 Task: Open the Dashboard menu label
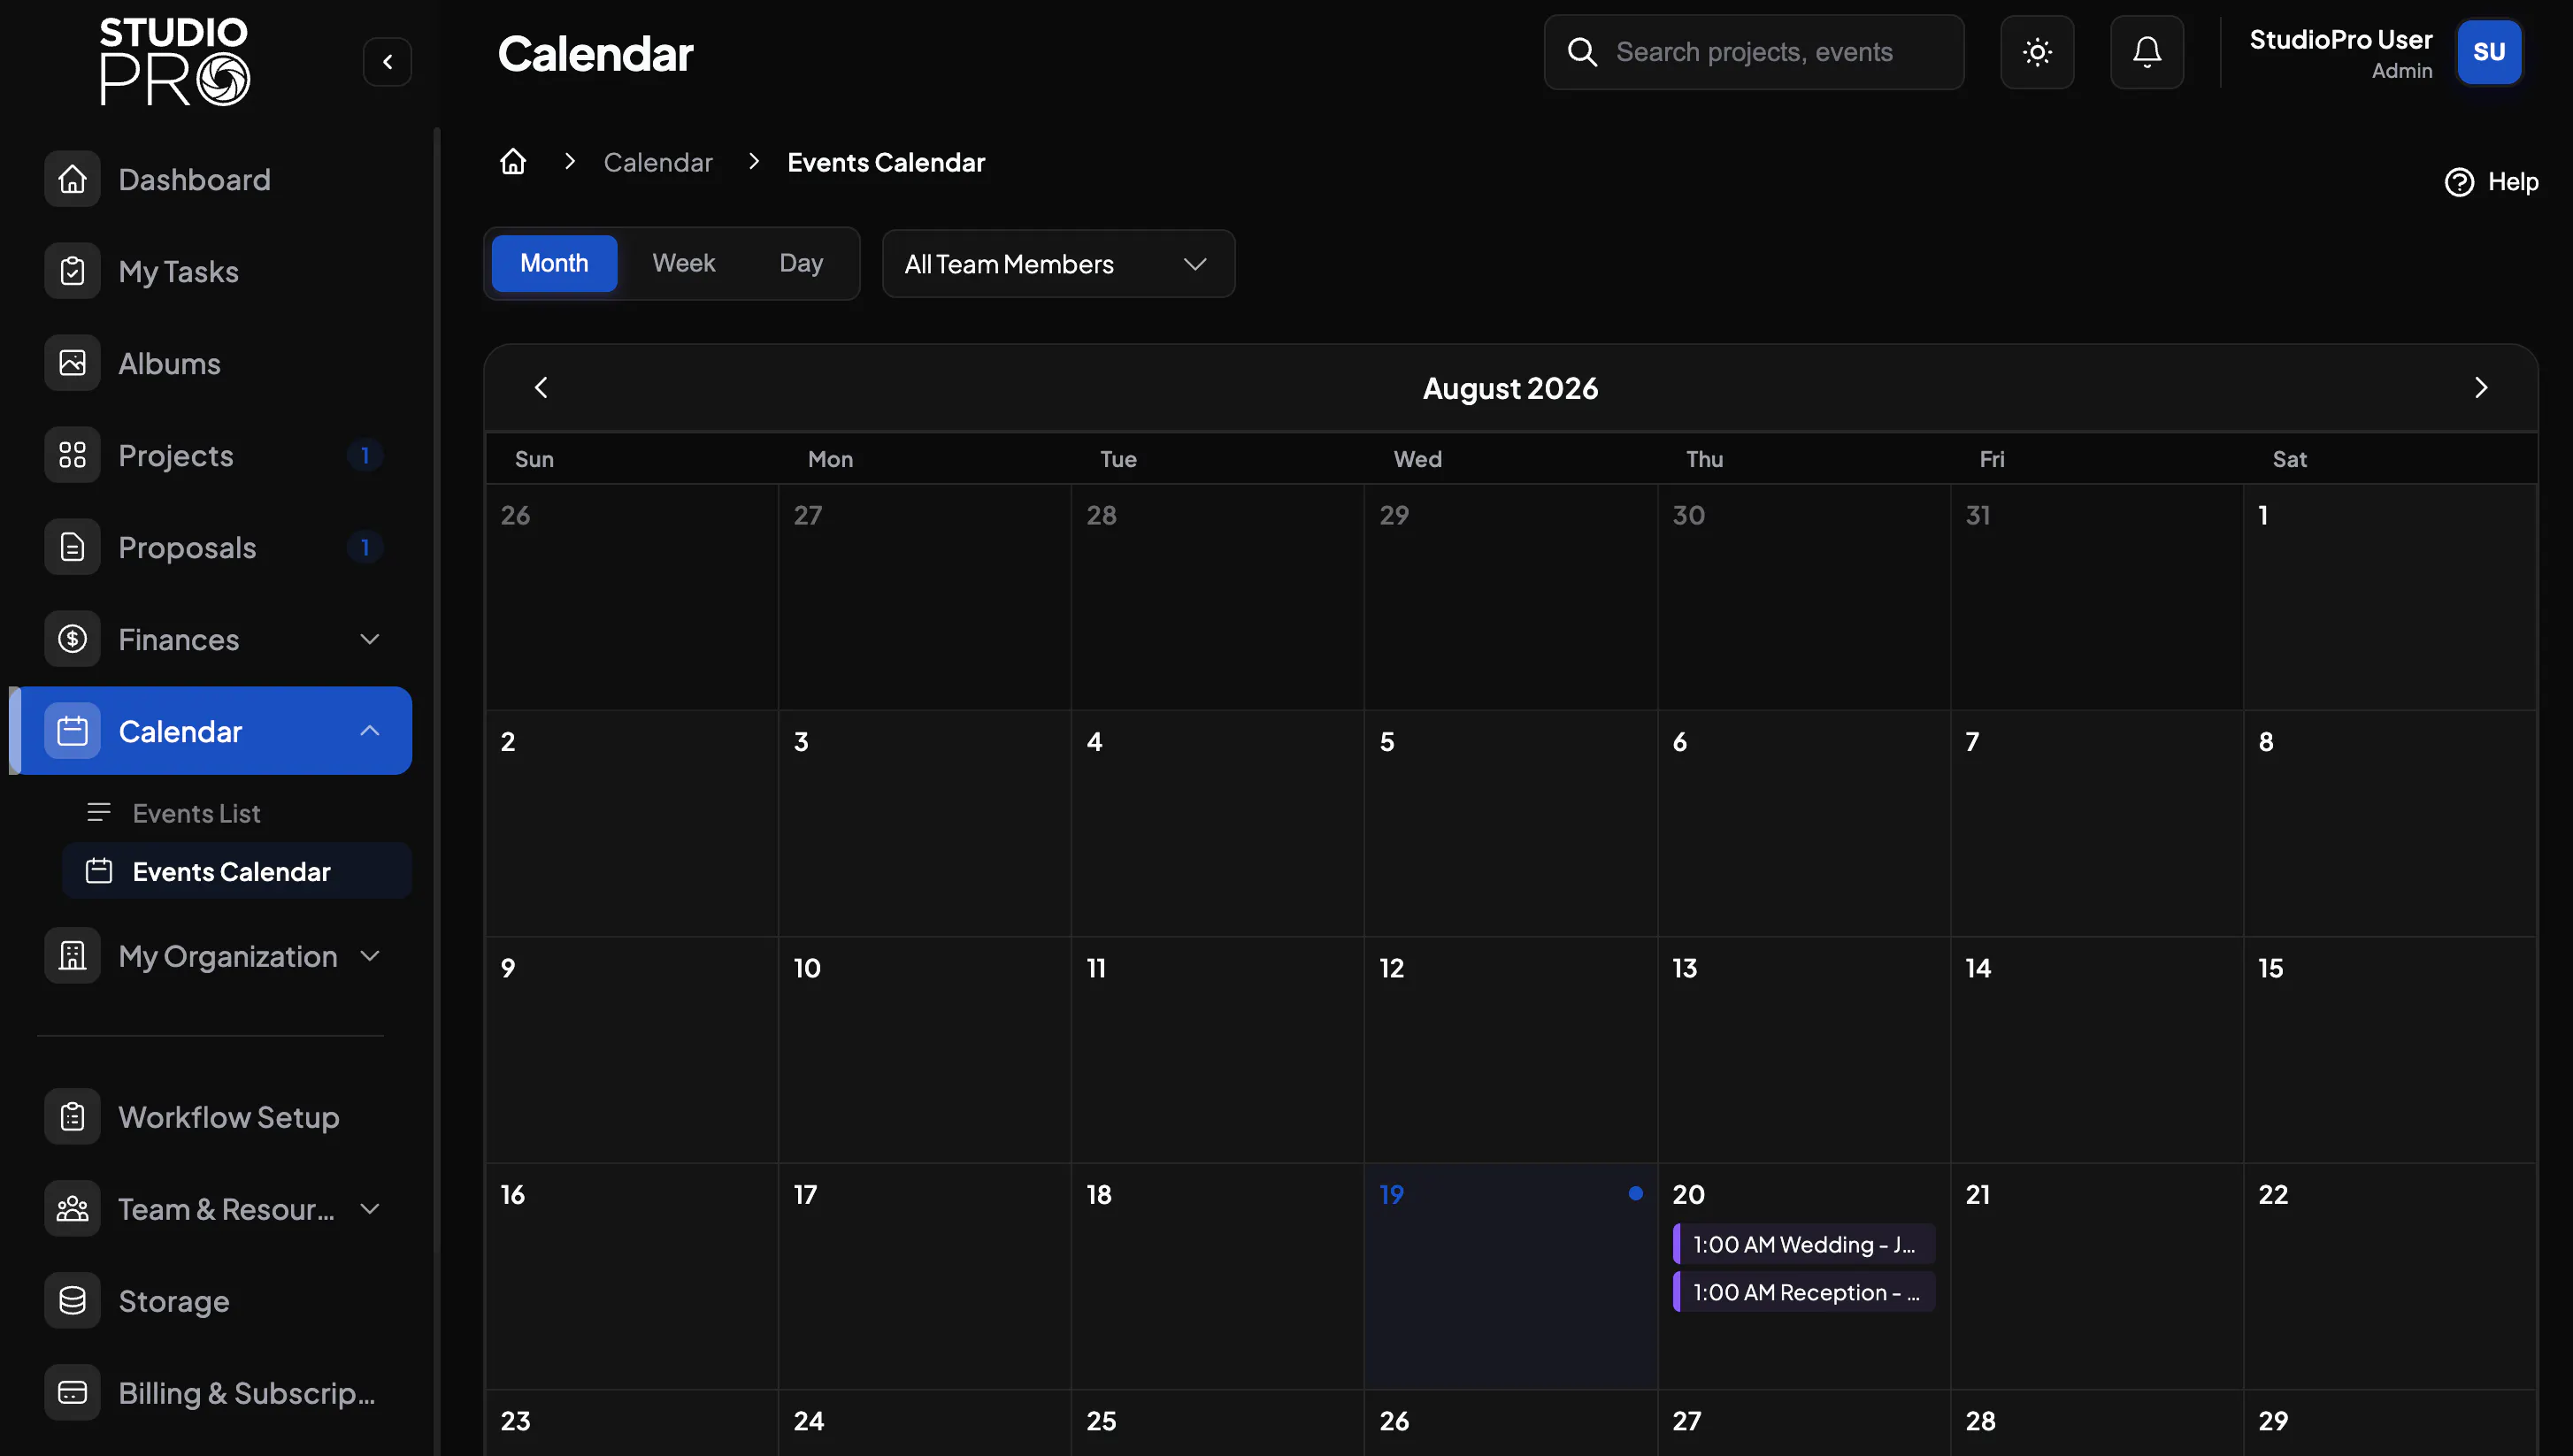click(195, 180)
